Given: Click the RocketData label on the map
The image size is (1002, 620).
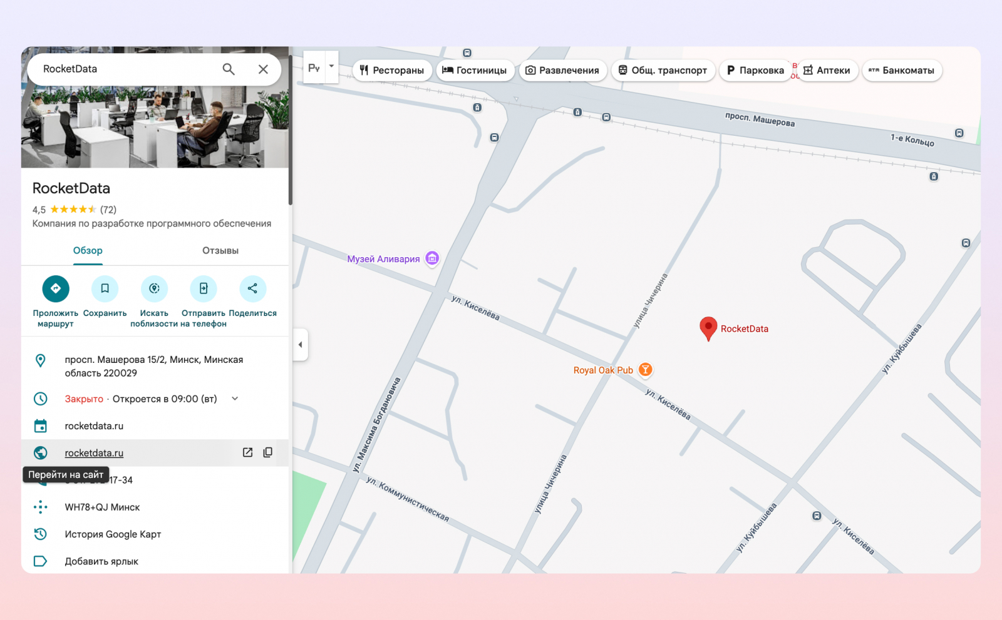Looking at the screenshot, I should 745,329.
